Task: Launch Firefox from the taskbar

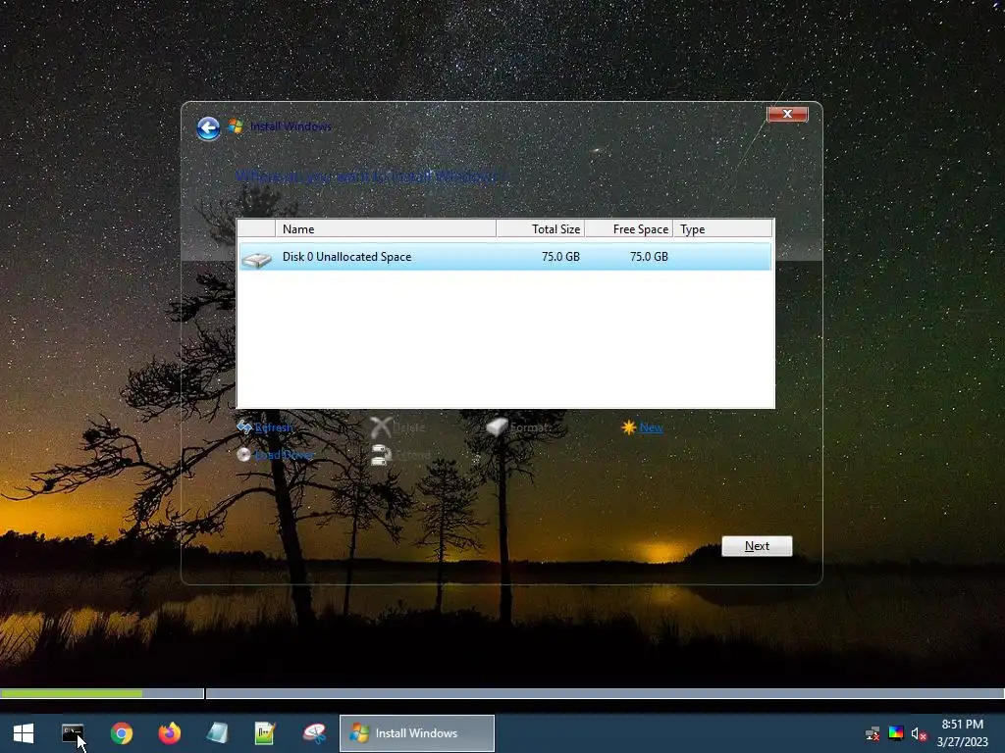Action: click(x=169, y=733)
